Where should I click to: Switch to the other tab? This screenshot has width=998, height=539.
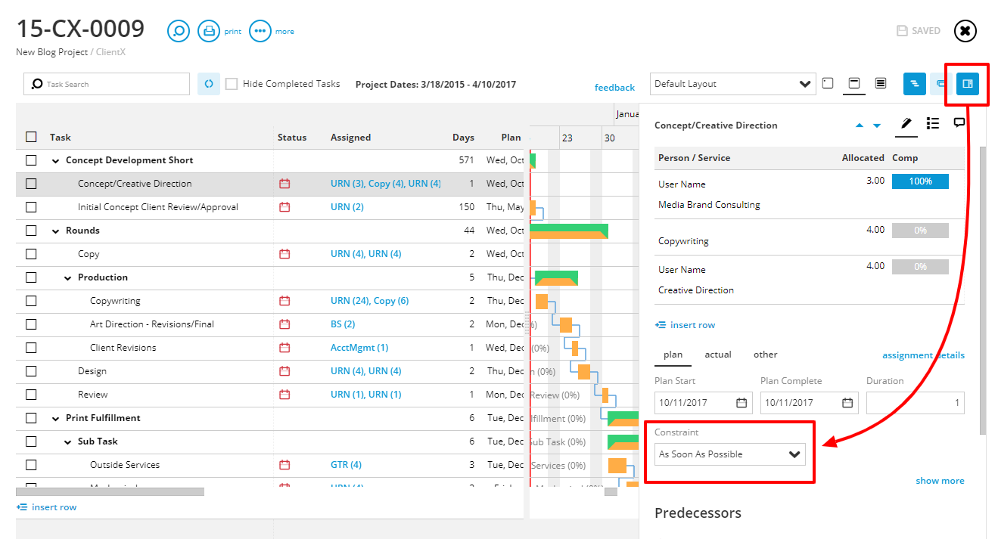(x=765, y=355)
